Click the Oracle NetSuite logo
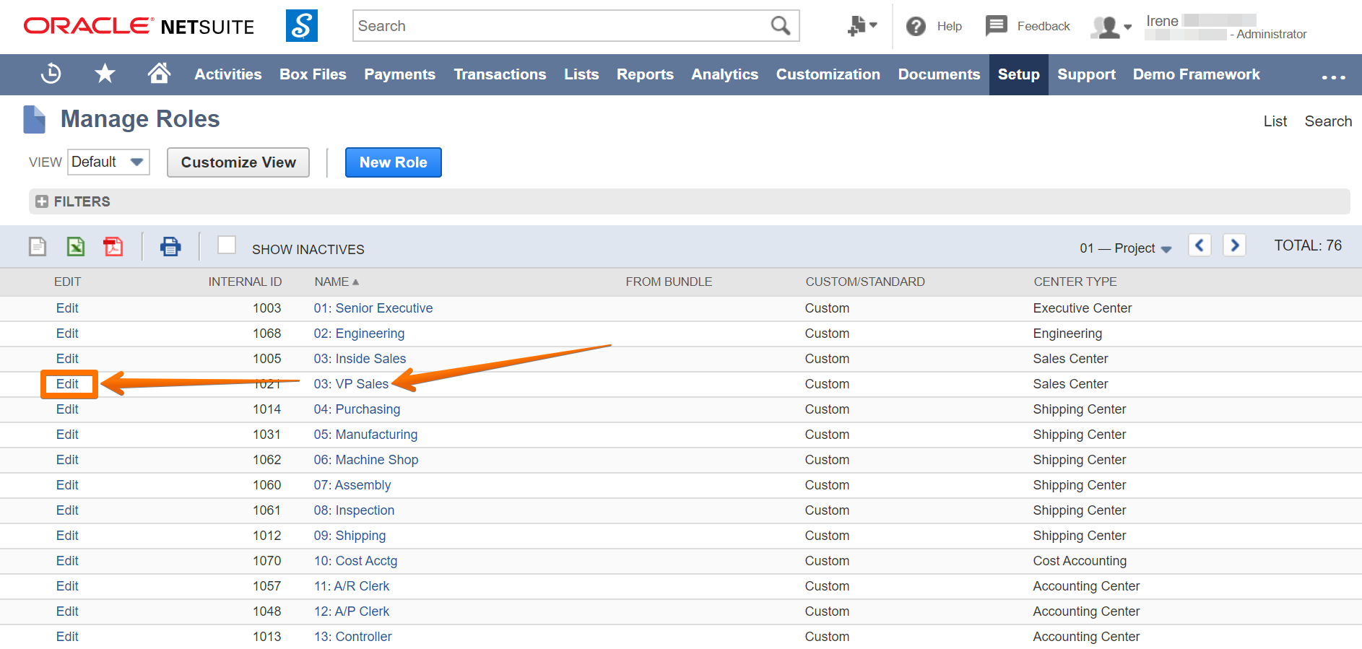This screenshot has height=649, width=1362. (x=139, y=27)
